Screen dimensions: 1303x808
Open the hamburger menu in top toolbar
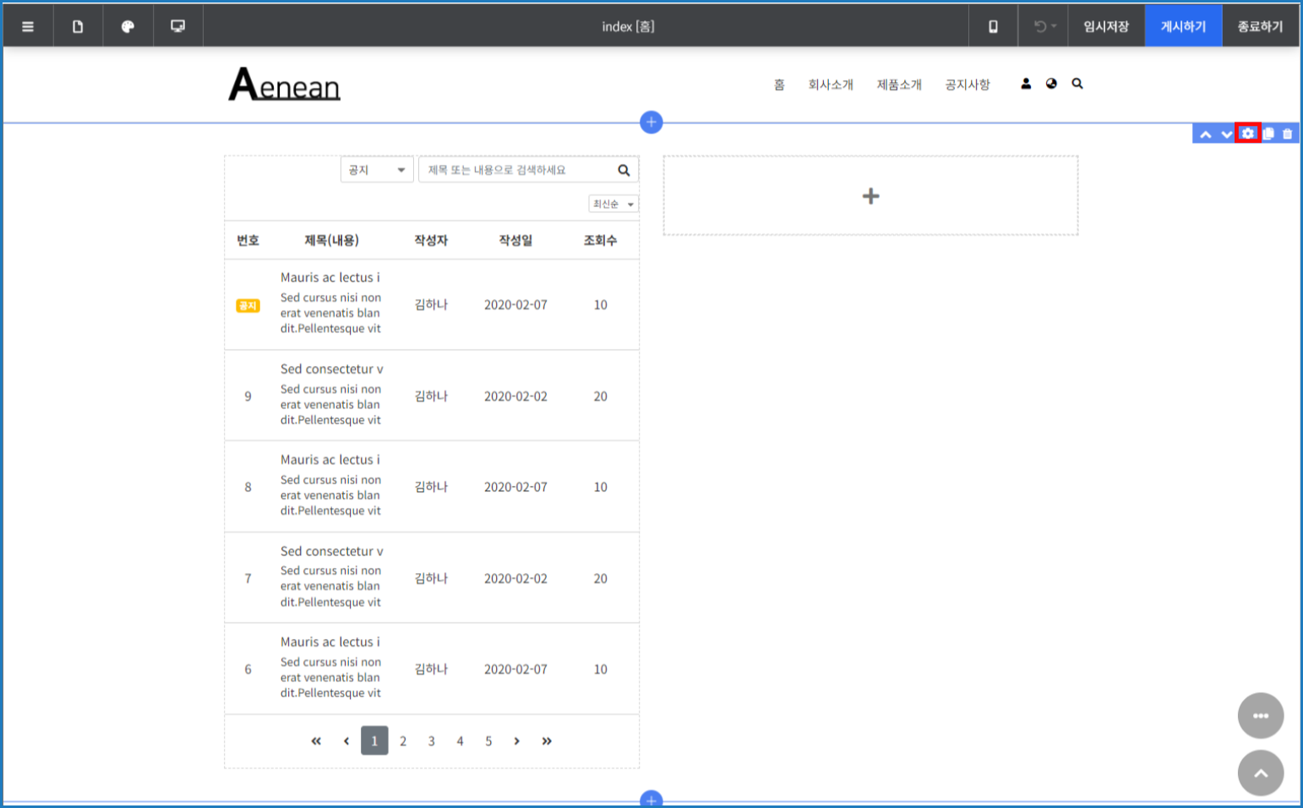[x=28, y=26]
